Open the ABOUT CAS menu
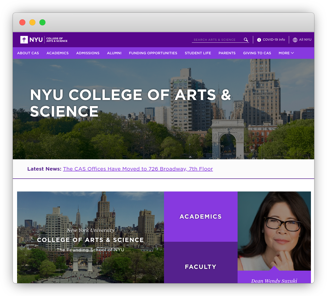This screenshot has height=296, width=327. click(28, 53)
